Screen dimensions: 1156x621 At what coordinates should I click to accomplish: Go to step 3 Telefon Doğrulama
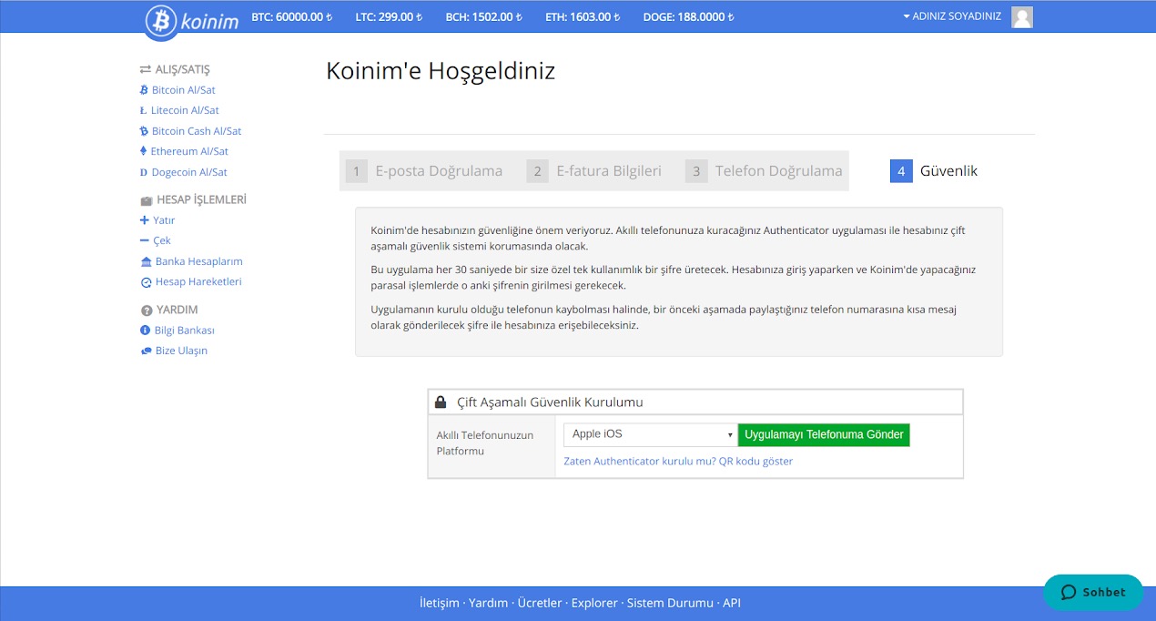pyautogui.click(x=765, y=170)
